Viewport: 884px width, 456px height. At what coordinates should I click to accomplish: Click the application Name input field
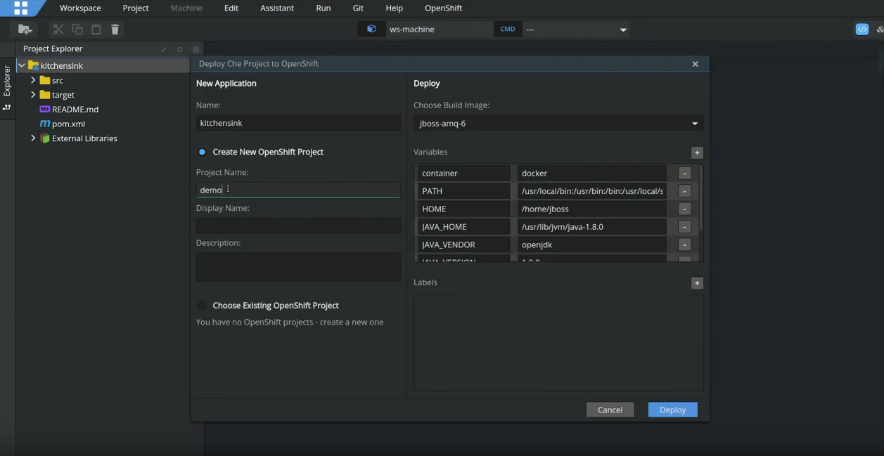298,123
